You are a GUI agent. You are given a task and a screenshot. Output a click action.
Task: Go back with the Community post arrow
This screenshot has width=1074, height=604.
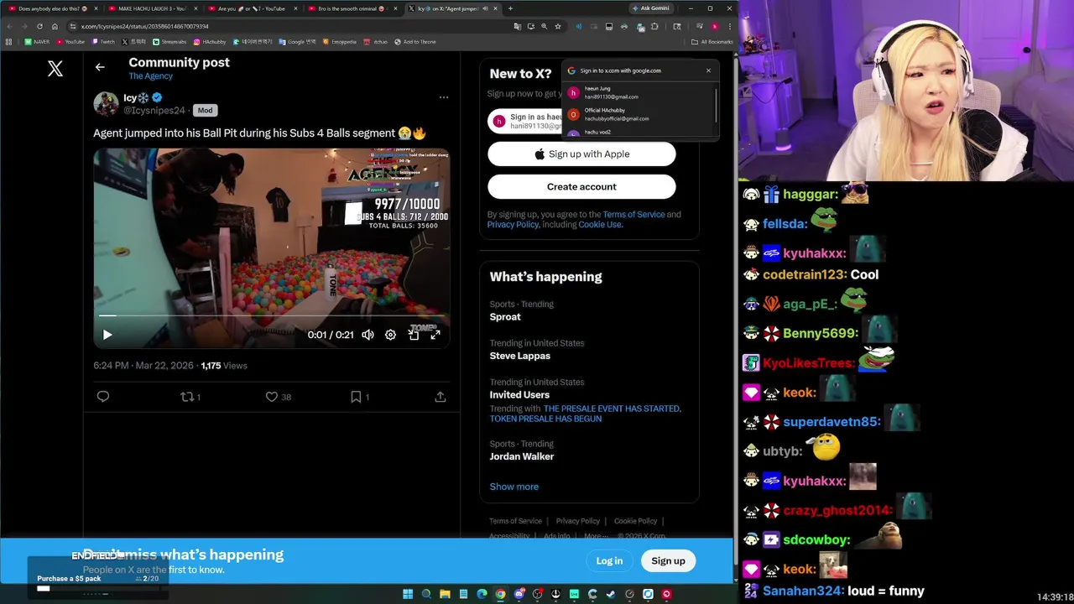click(100, 67)
